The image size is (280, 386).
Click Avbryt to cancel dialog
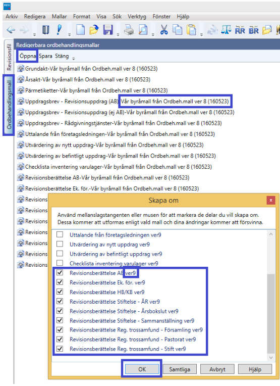pos(217,369)
